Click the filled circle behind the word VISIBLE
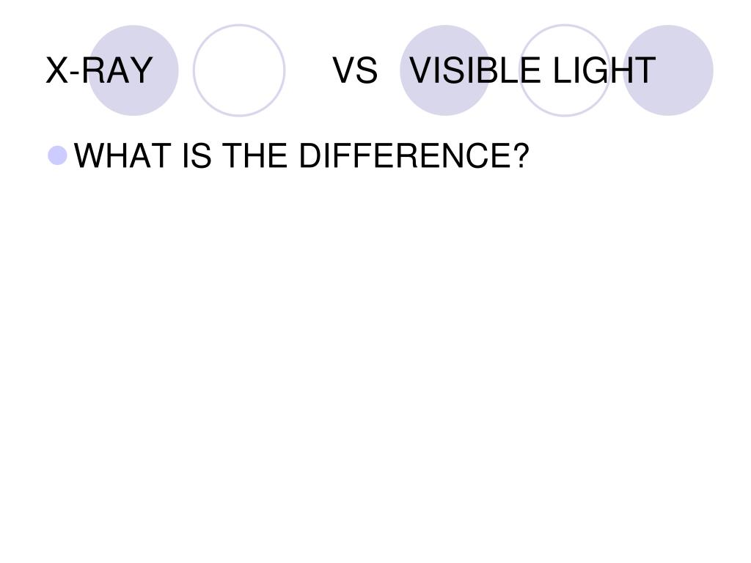The width and height of the screenshot is (751, 563). (x=445, y=70)
